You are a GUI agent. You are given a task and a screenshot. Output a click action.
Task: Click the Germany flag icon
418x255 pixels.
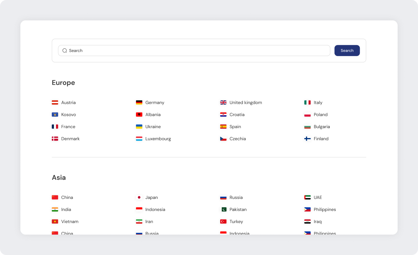(139, 103)
